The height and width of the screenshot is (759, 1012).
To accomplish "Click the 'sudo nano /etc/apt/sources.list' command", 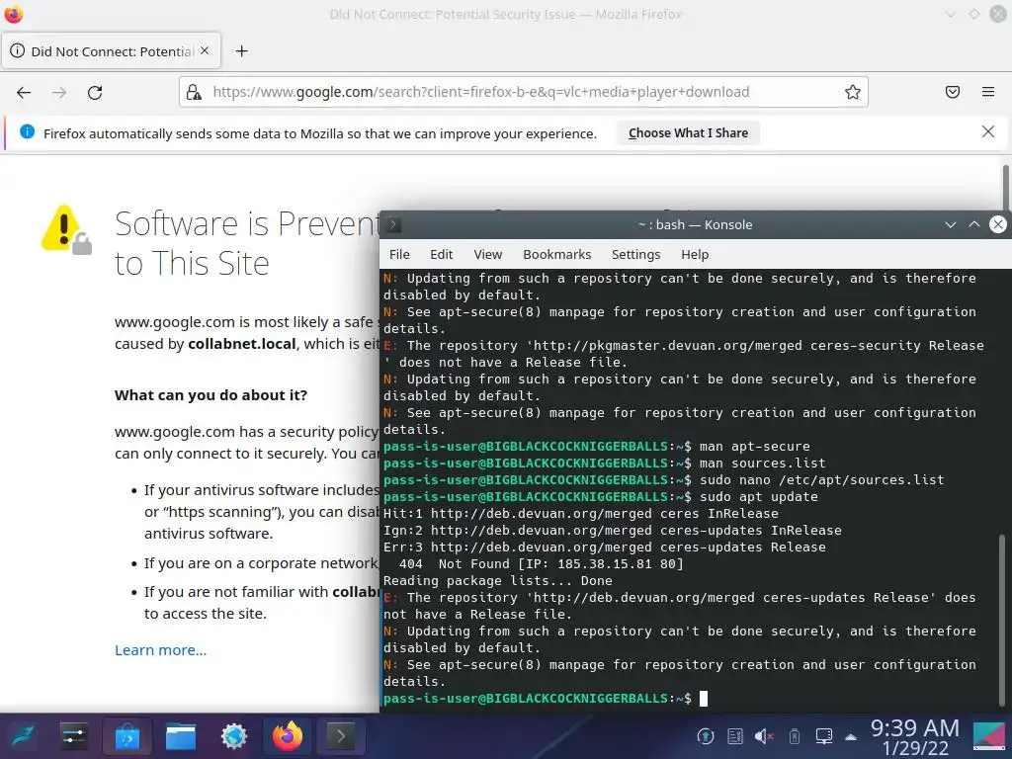I will coord(821,480).
